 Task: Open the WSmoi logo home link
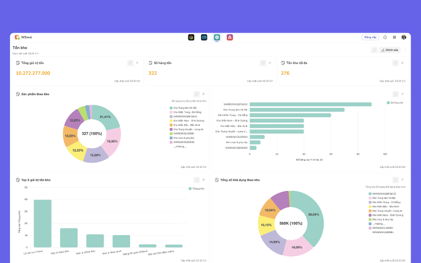coord(23,37)
